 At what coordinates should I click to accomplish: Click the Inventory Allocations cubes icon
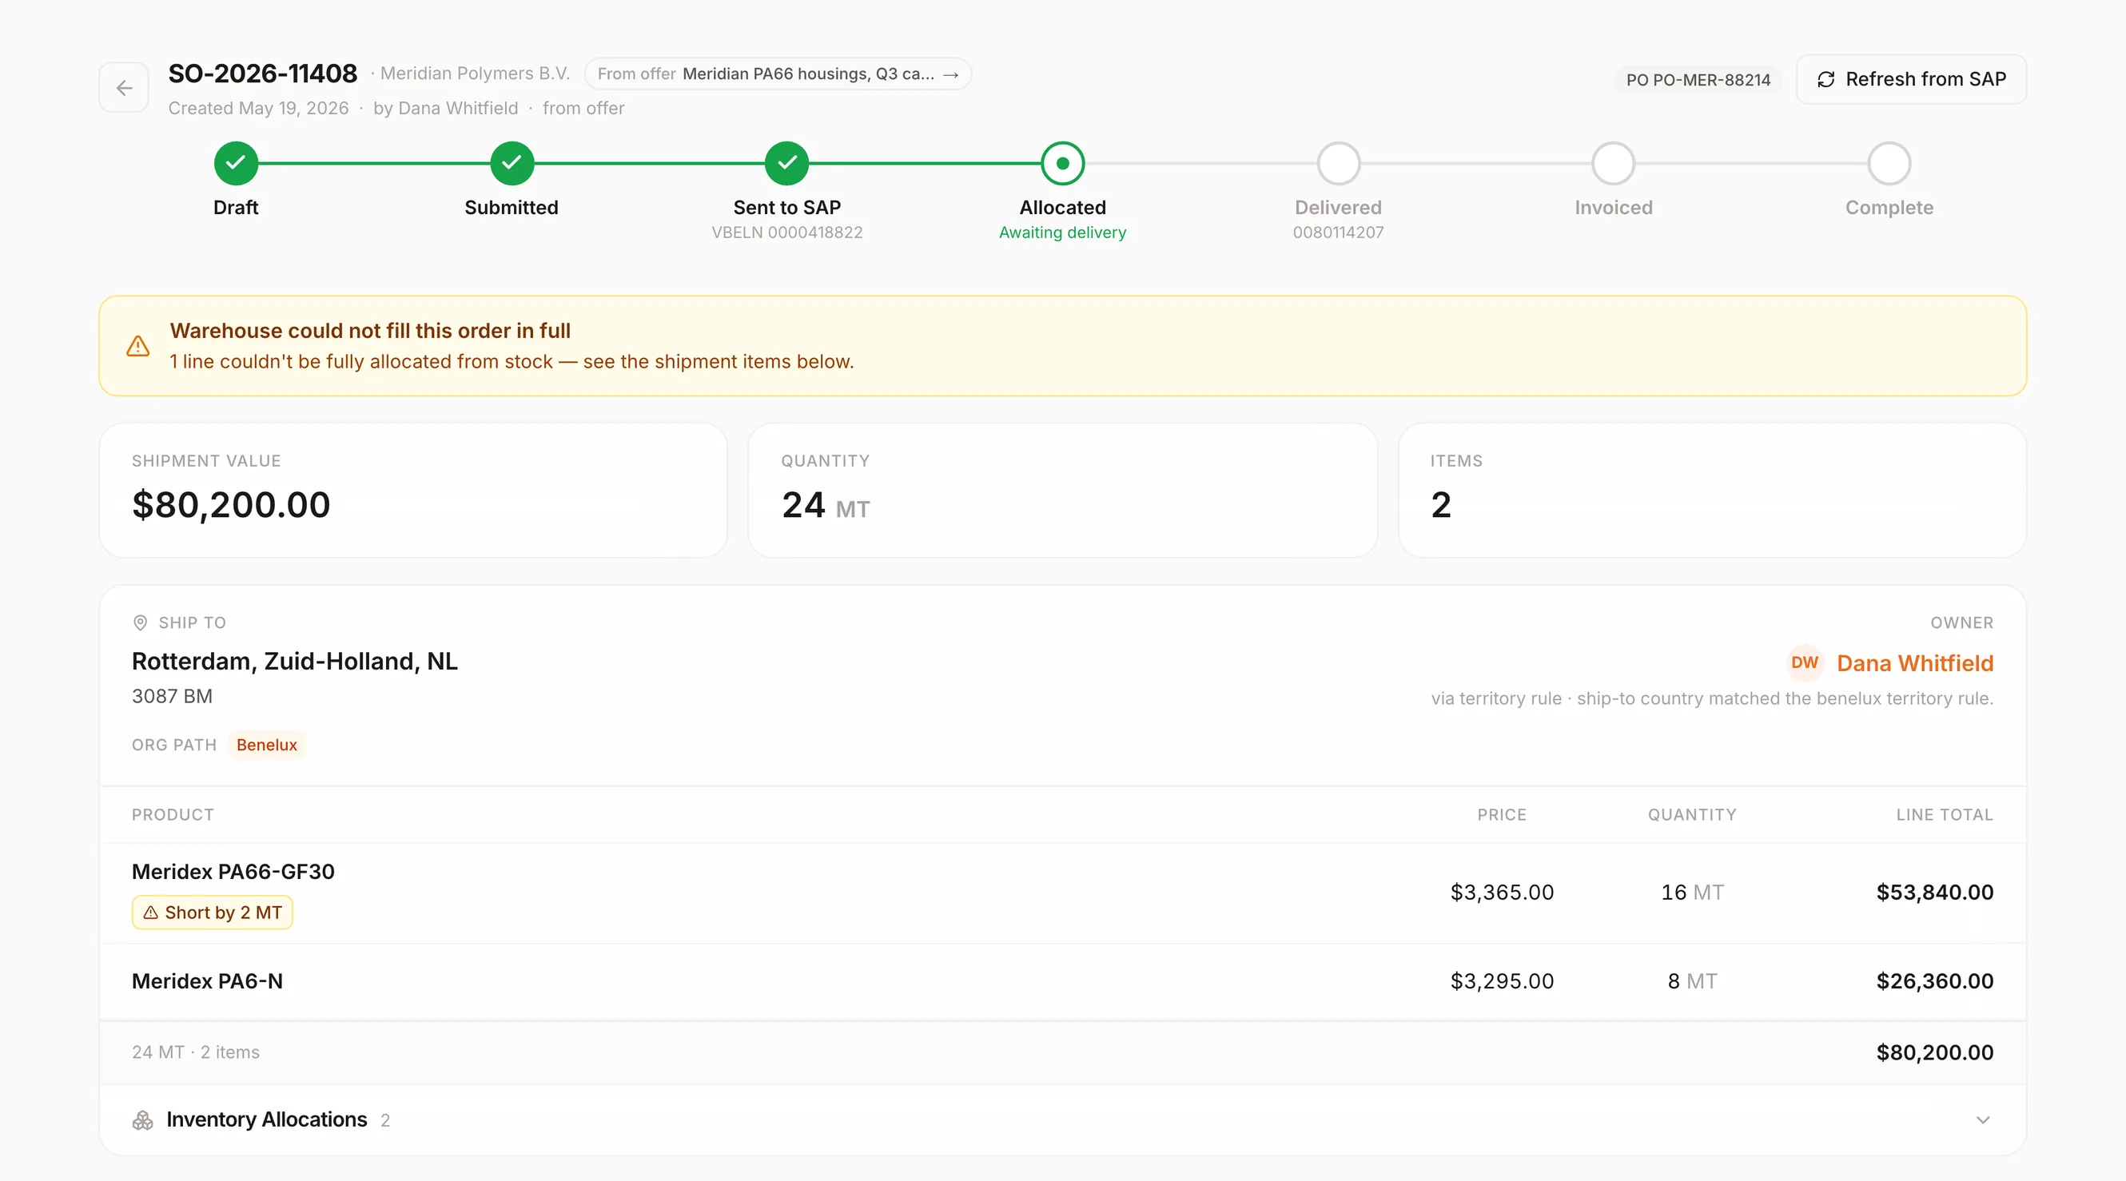[143, 1120]
